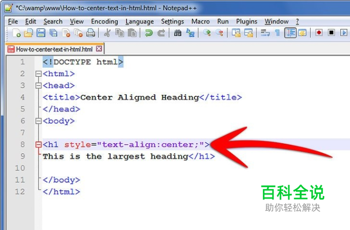
Task: Click the Replace toolbar icon
Action: (x=190, y=33)
